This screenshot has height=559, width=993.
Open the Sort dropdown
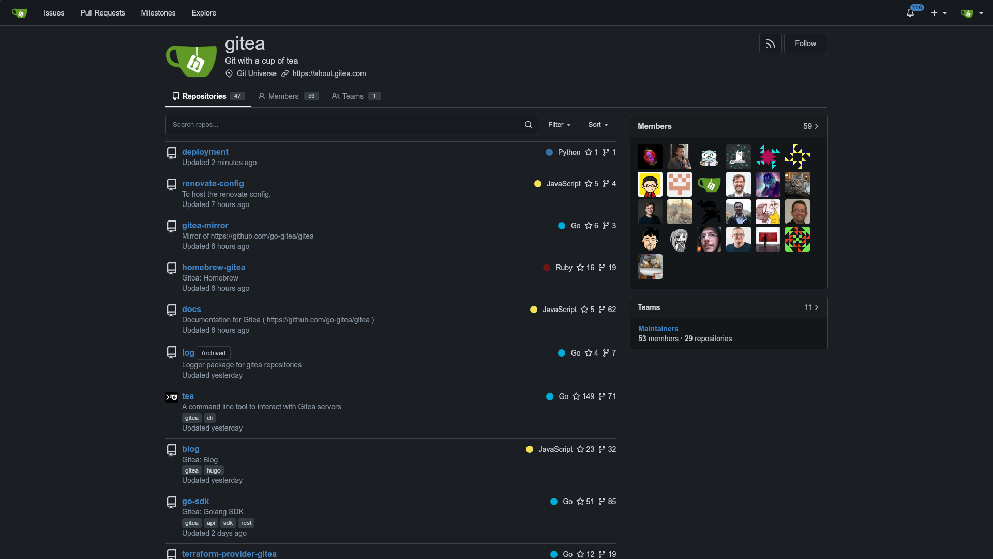598,125
